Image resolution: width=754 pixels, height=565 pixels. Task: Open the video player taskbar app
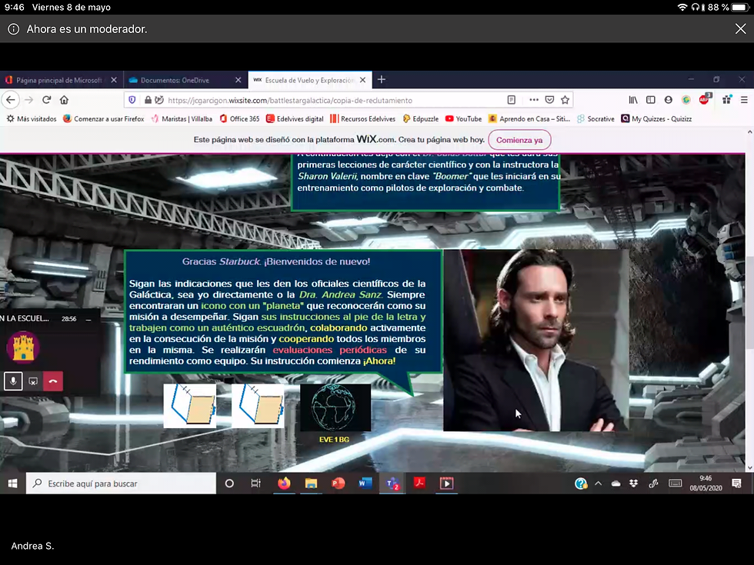tap(446, 484)
